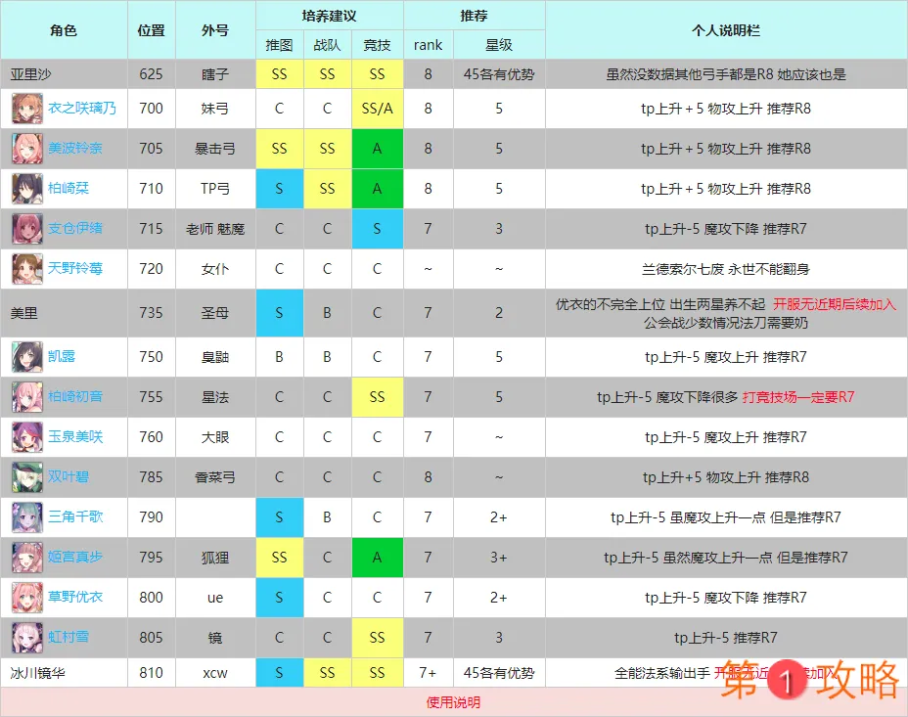Open the 姬宫真步 character link

pos(74,557)
